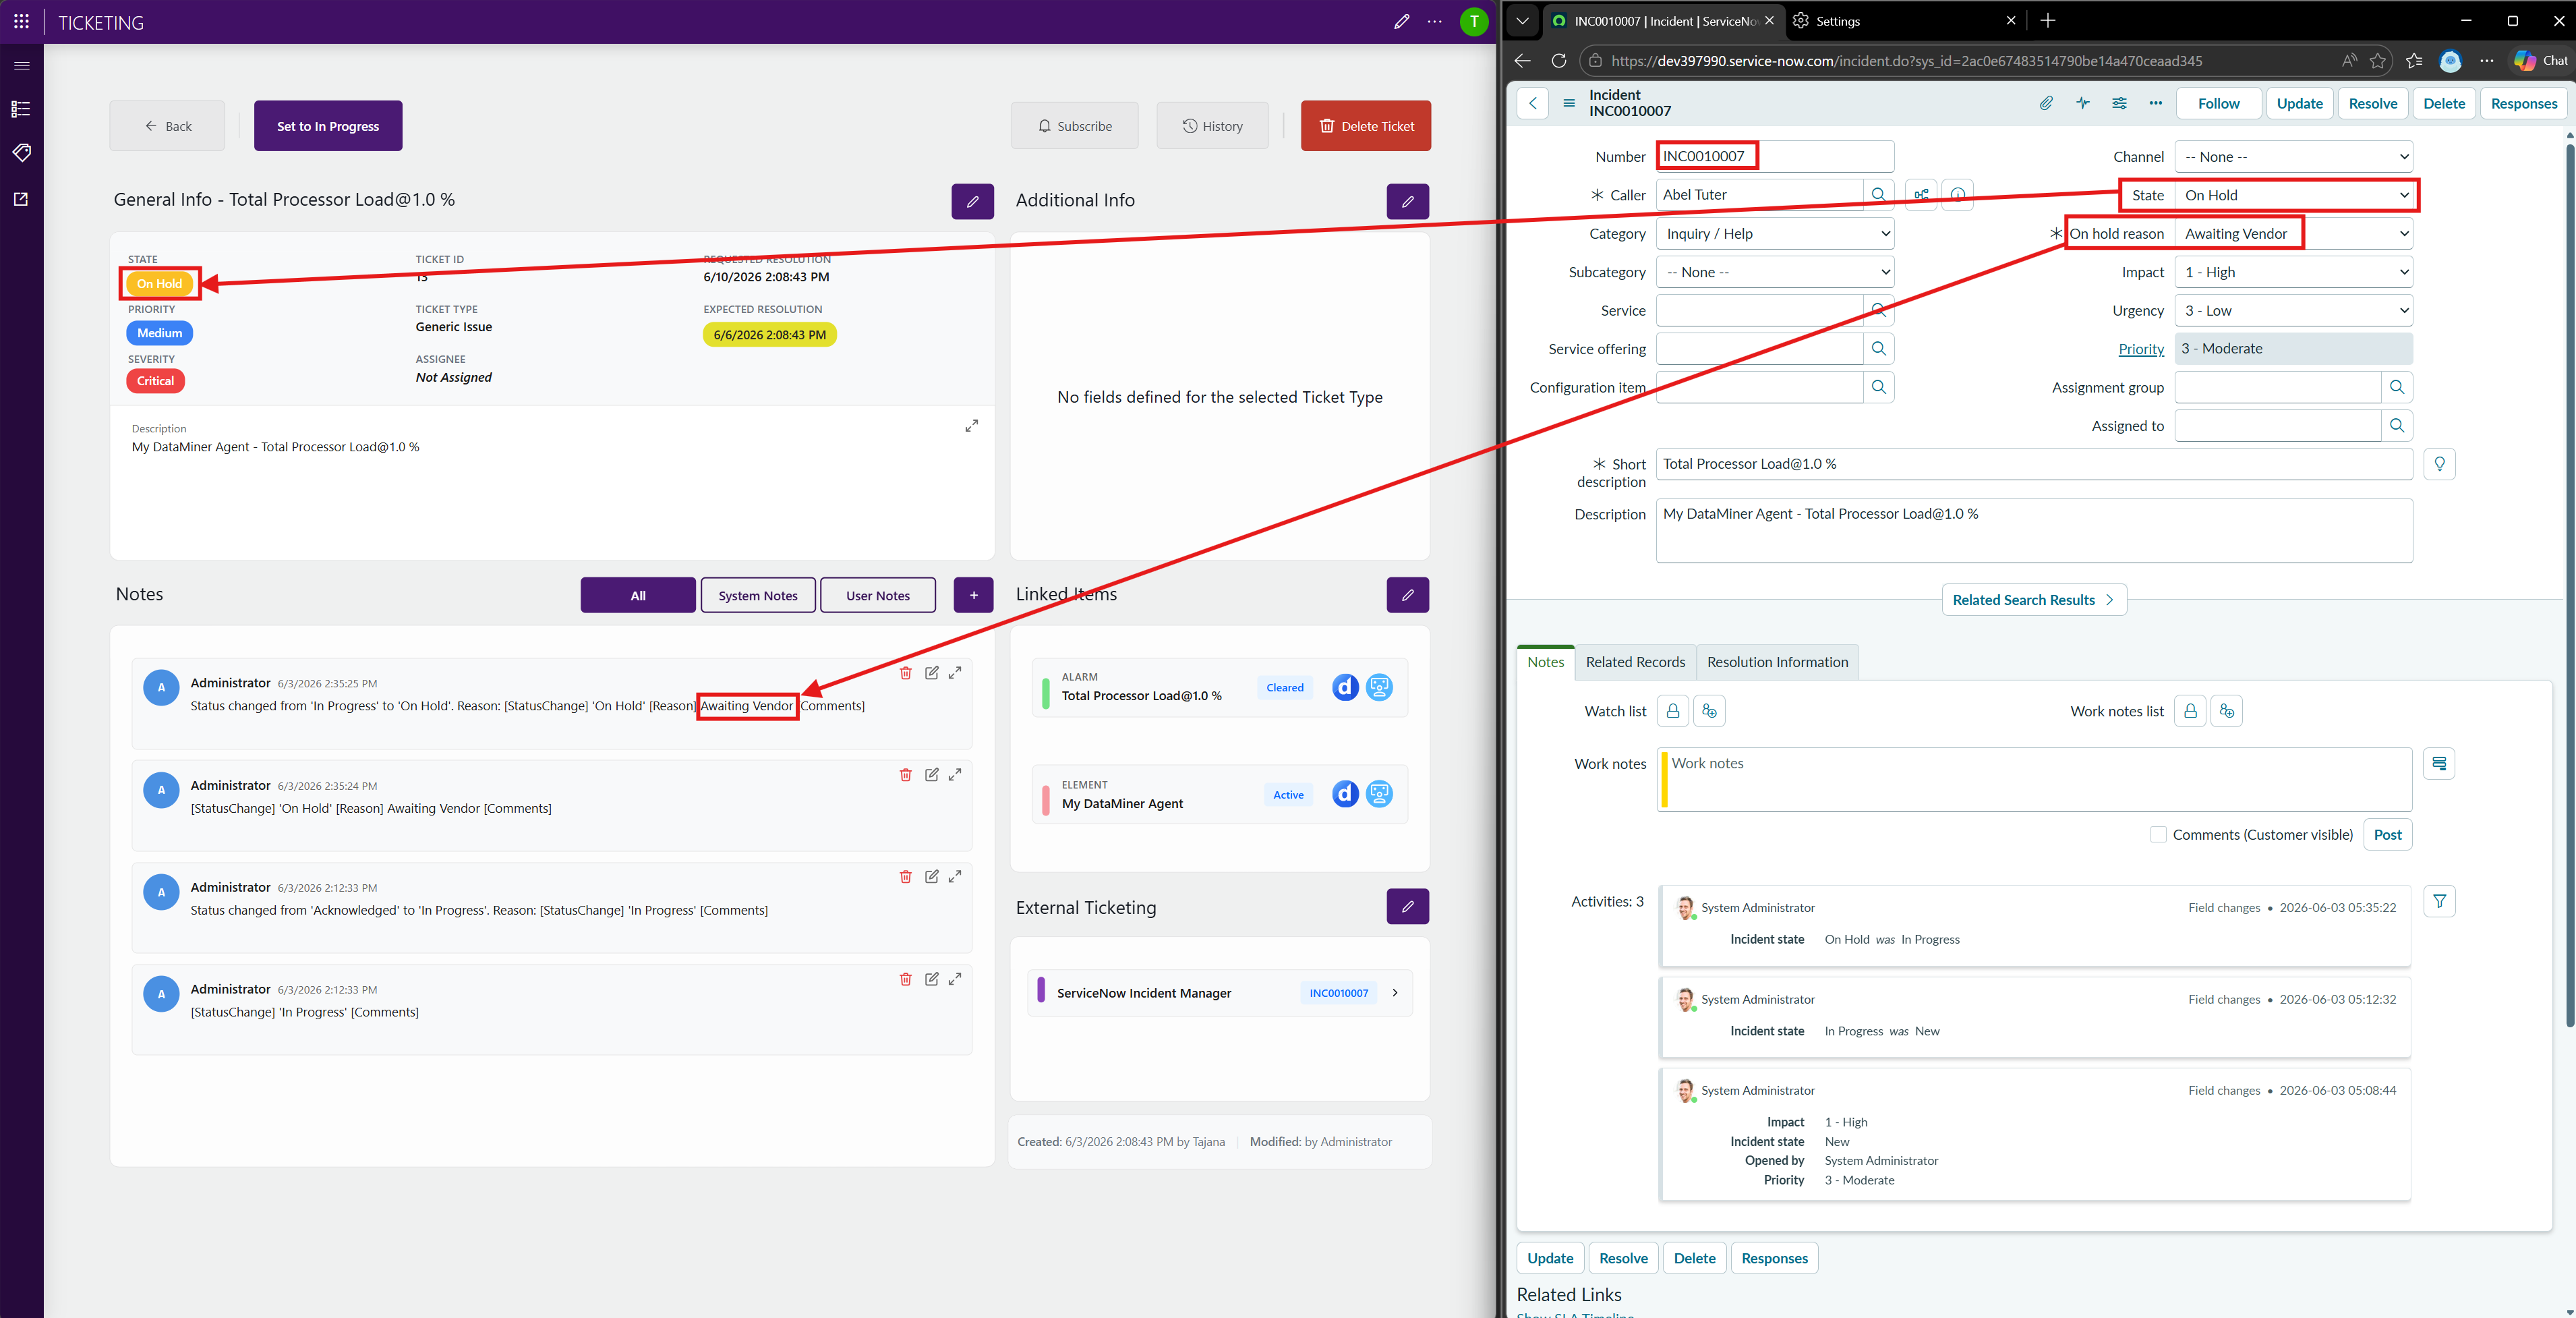Open the Impact dropdown
This screenshot has height=1318, width=2576.
[2293, 272]
